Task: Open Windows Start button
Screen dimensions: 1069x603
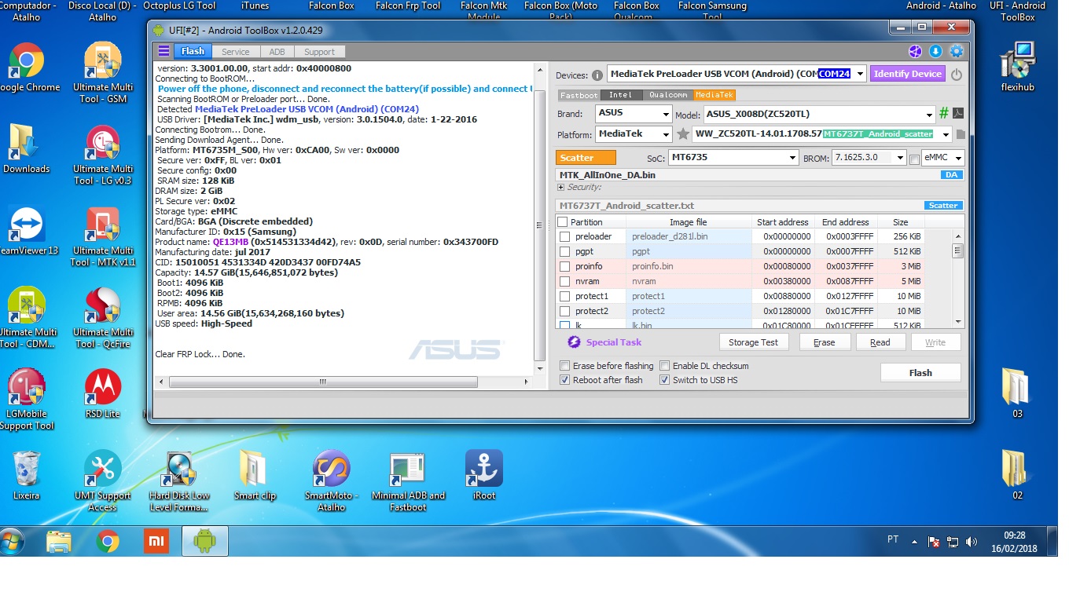Action: [12, 541]
